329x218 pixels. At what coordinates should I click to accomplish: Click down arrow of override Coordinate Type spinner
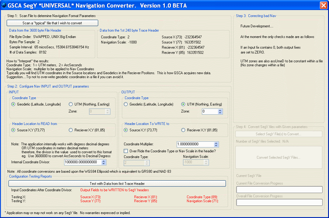click(x=147, y=164)
